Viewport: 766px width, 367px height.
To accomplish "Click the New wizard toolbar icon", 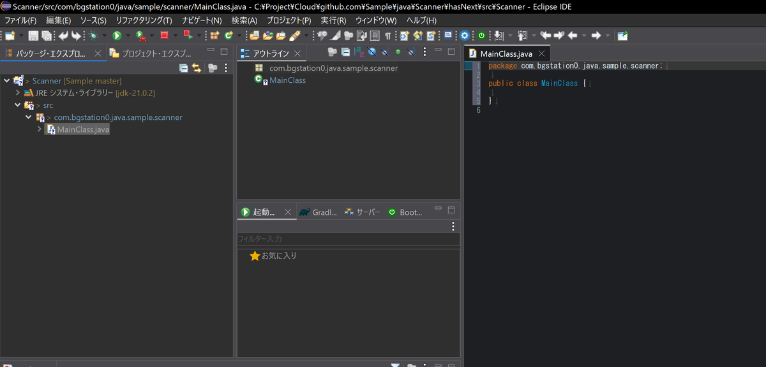I will tap(10, 36).
